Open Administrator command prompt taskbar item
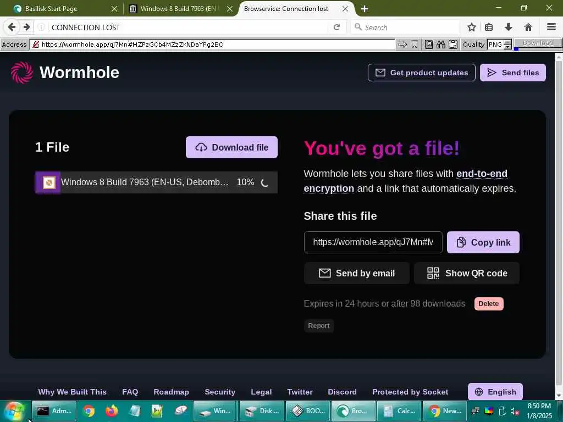 54,411
